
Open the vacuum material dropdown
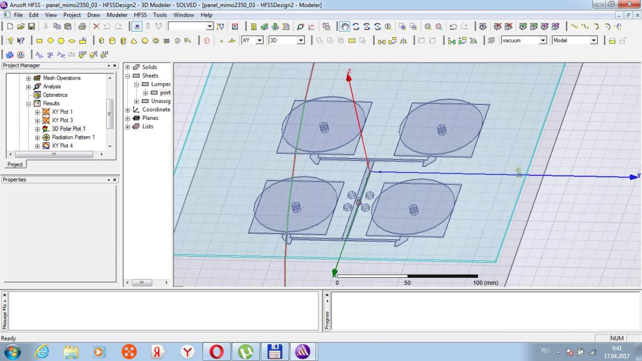point(543,41)
